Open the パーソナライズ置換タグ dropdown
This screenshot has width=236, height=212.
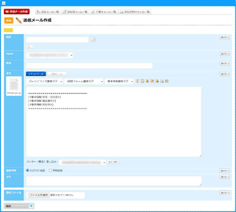point(45,82)
